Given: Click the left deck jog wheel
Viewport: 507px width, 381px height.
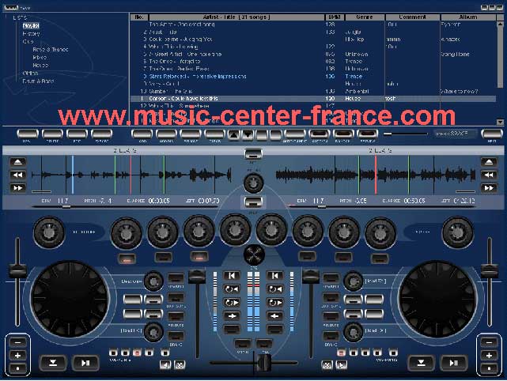Looking at the screenshot, I should point(70,299).
